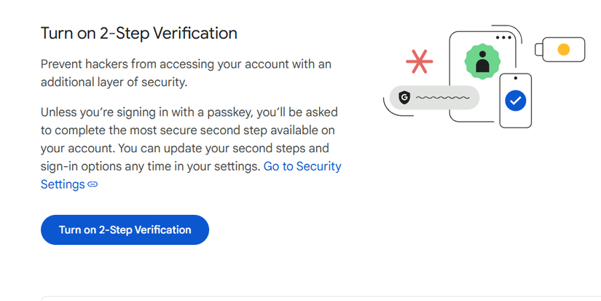
Task: Click the security key's small connector tip
Action: point(539,50)
